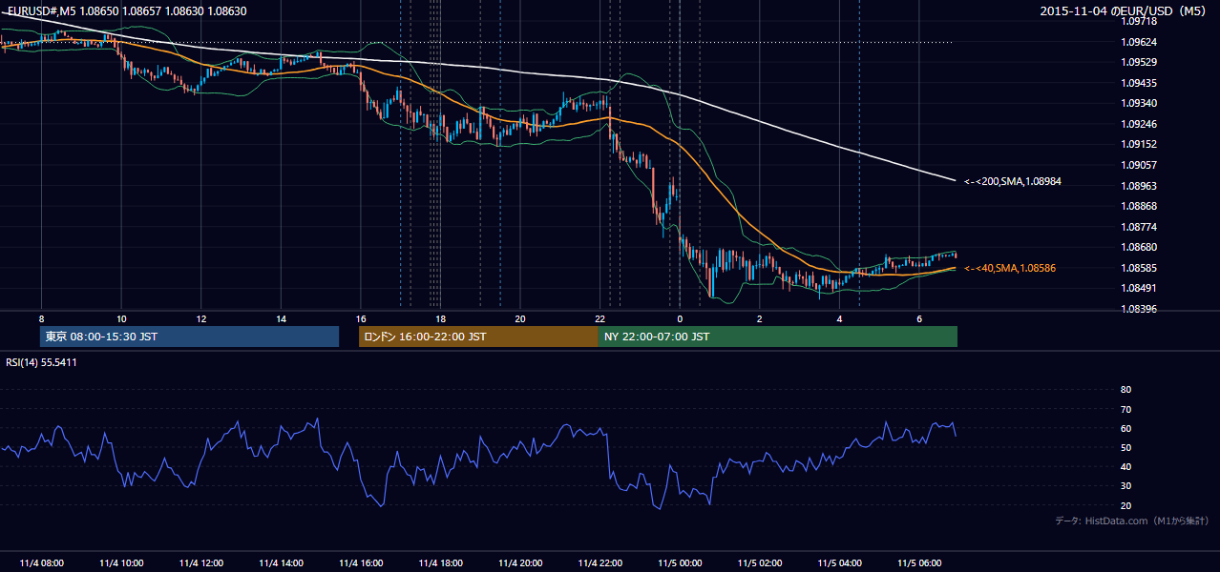Click price level 1.09057 on the axis
This screenshot has width=1220, height=572.
pos(1138,165)
